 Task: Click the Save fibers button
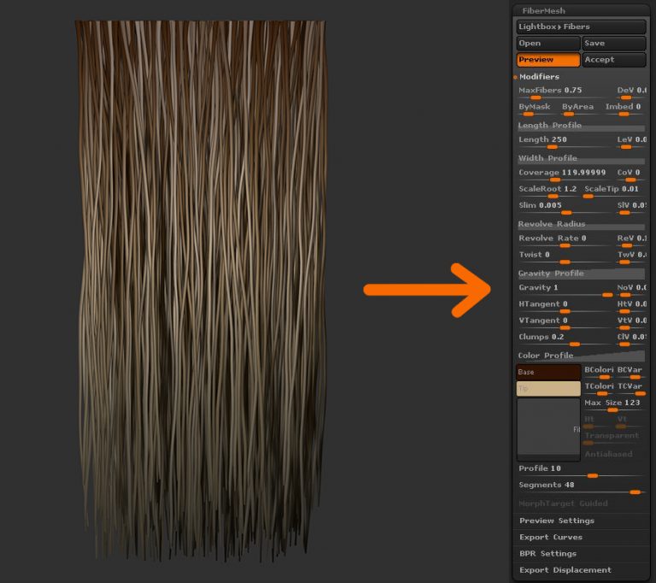click(x=614, y=43)
